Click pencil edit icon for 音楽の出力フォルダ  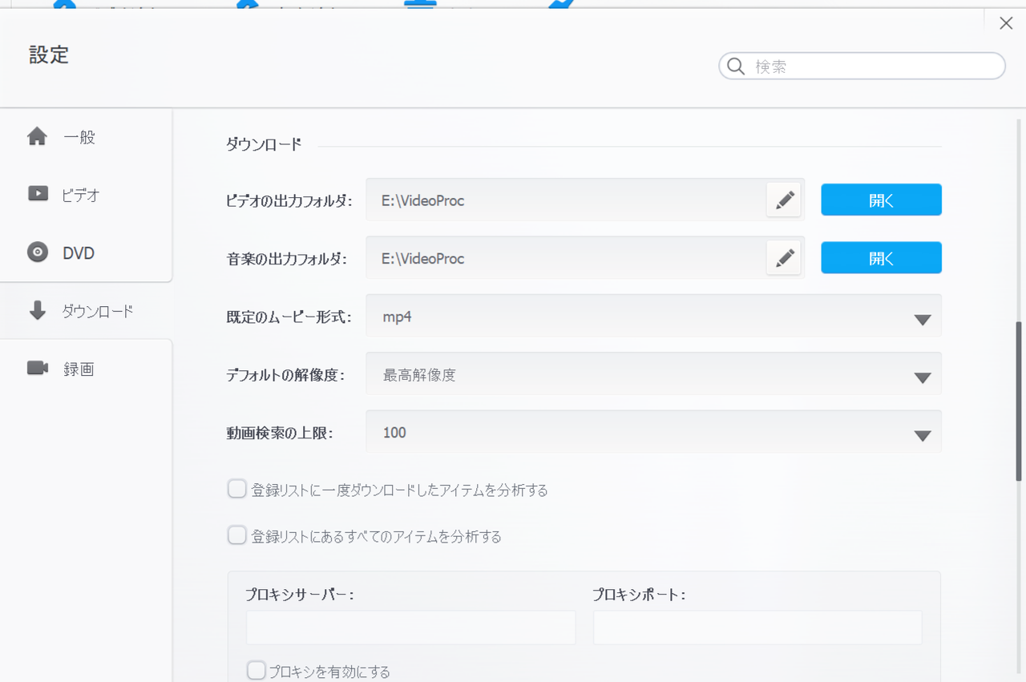[x=784, y=258]
